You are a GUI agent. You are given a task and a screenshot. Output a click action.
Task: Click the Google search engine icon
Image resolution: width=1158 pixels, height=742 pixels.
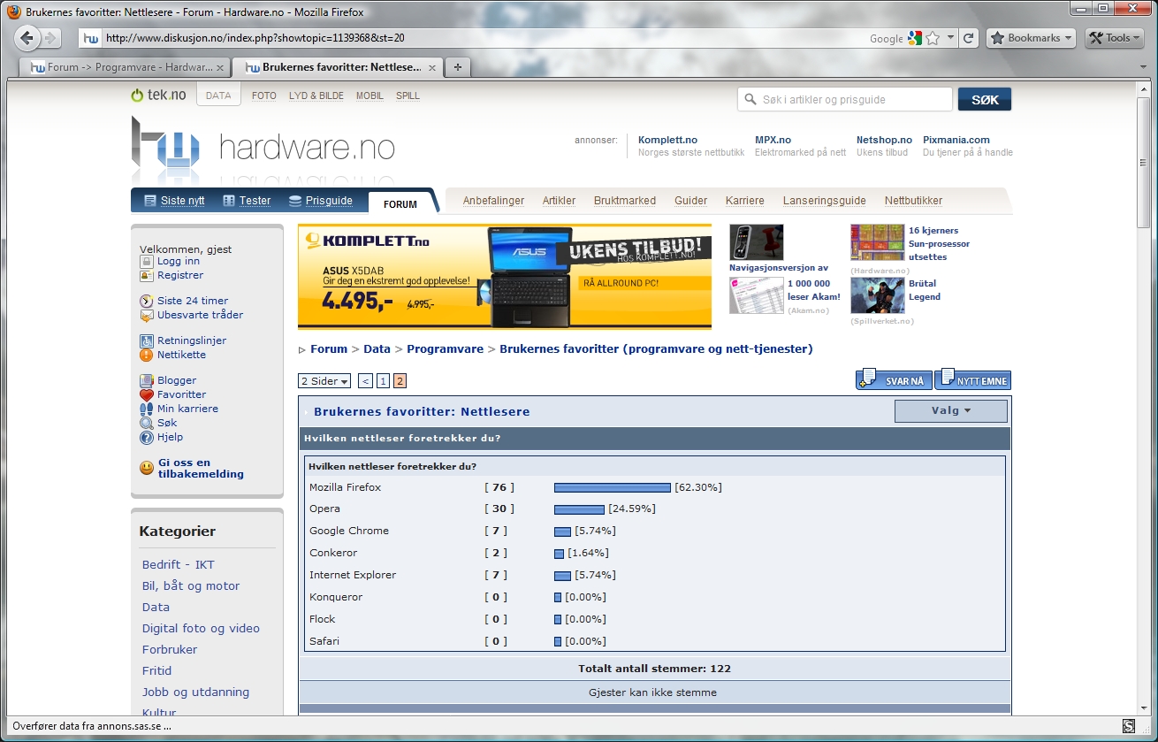[915, 38]
